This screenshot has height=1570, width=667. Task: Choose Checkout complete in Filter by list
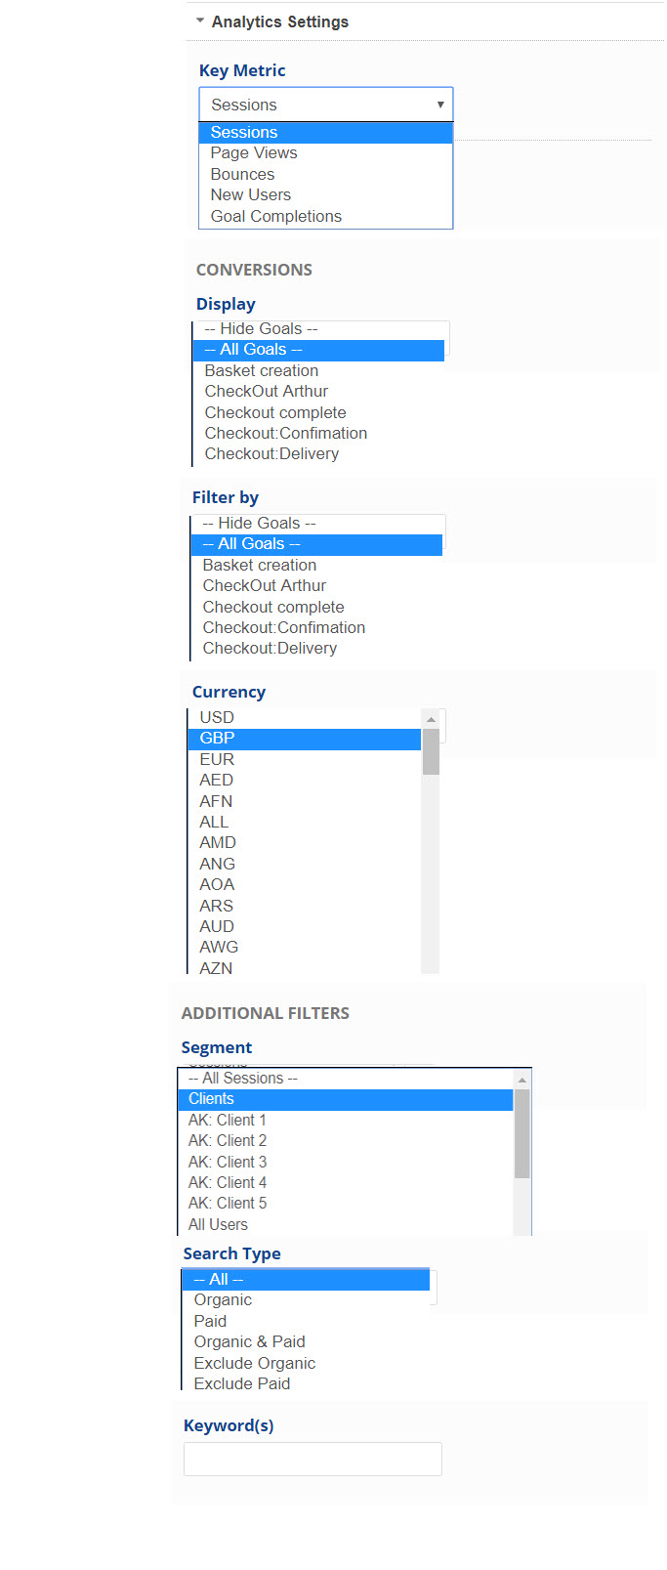click(x=272, y=608)
